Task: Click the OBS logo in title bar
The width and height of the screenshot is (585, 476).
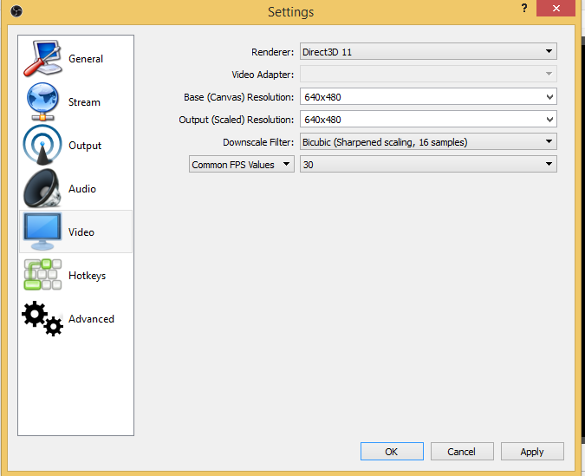Action: 17,11
